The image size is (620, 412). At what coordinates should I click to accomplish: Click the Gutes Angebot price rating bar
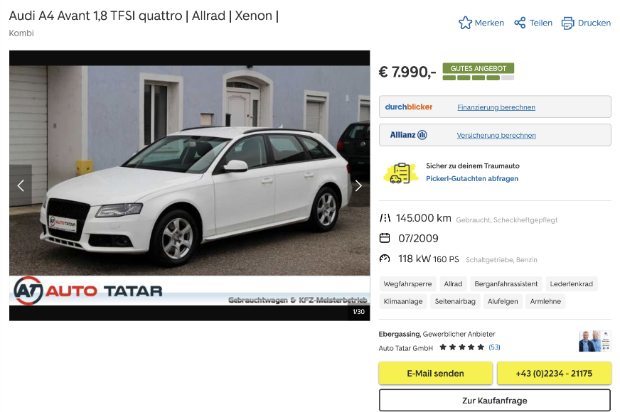click(x=479, y=72)
